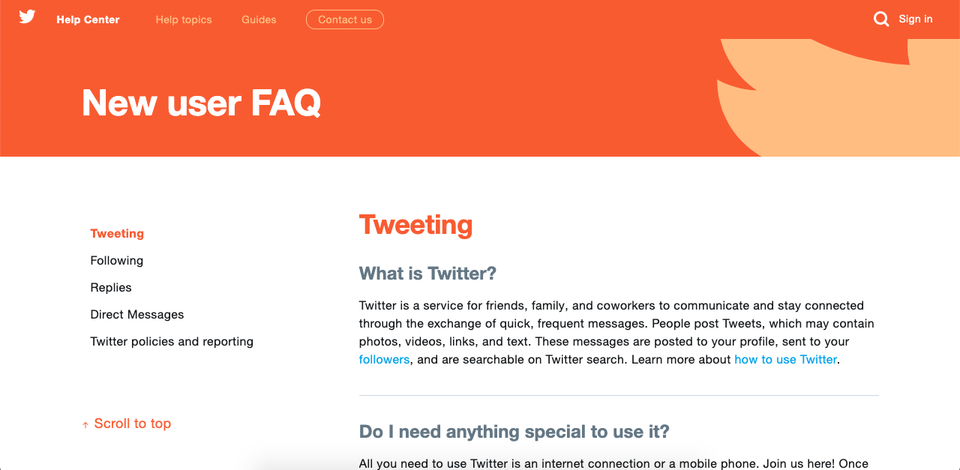Click the 'What is Twitter?' heading

coord(427,274)
